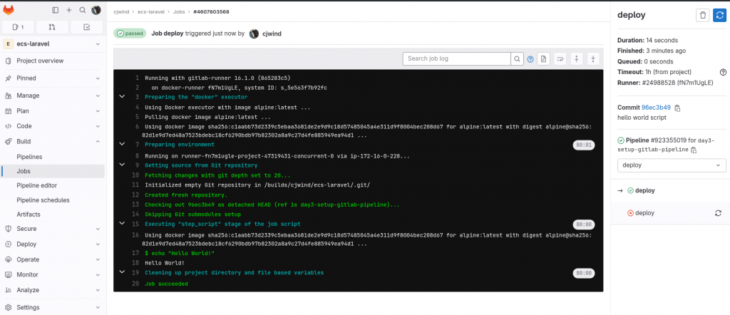Expand the Secure sidebar section
Image resolution: width=730 pixels, height=315 pixels.
52,229
